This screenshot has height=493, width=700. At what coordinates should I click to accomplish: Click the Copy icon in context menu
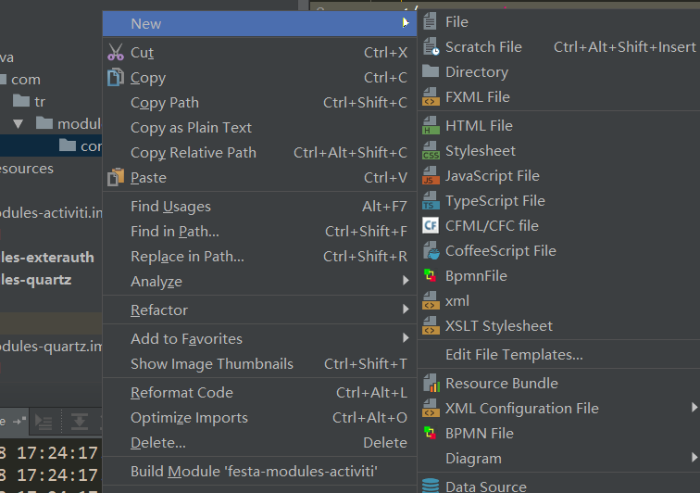pos(116,78)
